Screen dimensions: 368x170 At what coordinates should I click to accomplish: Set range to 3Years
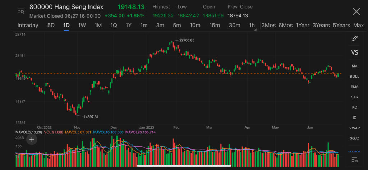tap(321, 26)
